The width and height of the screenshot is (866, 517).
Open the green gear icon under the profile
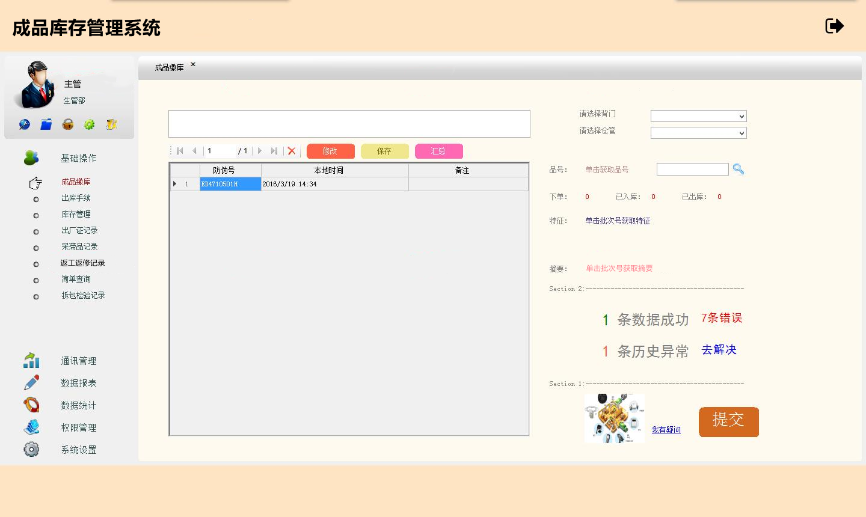pos(90,124)
